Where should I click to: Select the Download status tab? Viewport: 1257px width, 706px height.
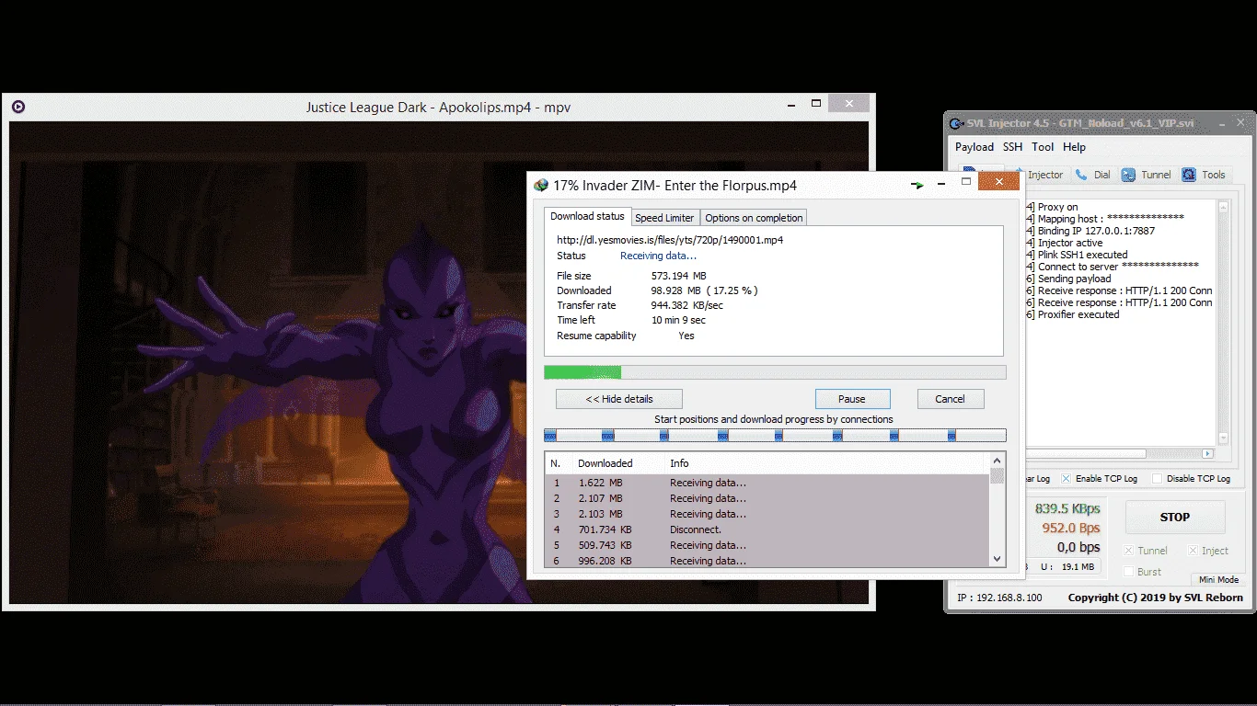tap(587, 216)
